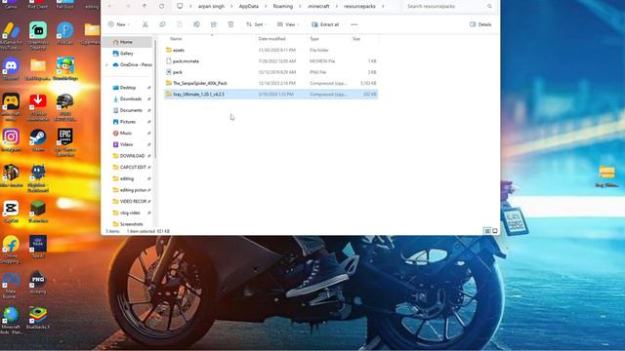Click the Refresh button in navigation bar
This screenshot has width=625, height=351.
tap(161, 7)
